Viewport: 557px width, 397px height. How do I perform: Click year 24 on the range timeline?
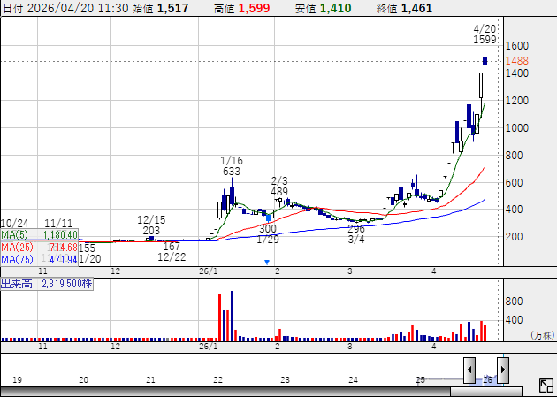coord(353,380)
